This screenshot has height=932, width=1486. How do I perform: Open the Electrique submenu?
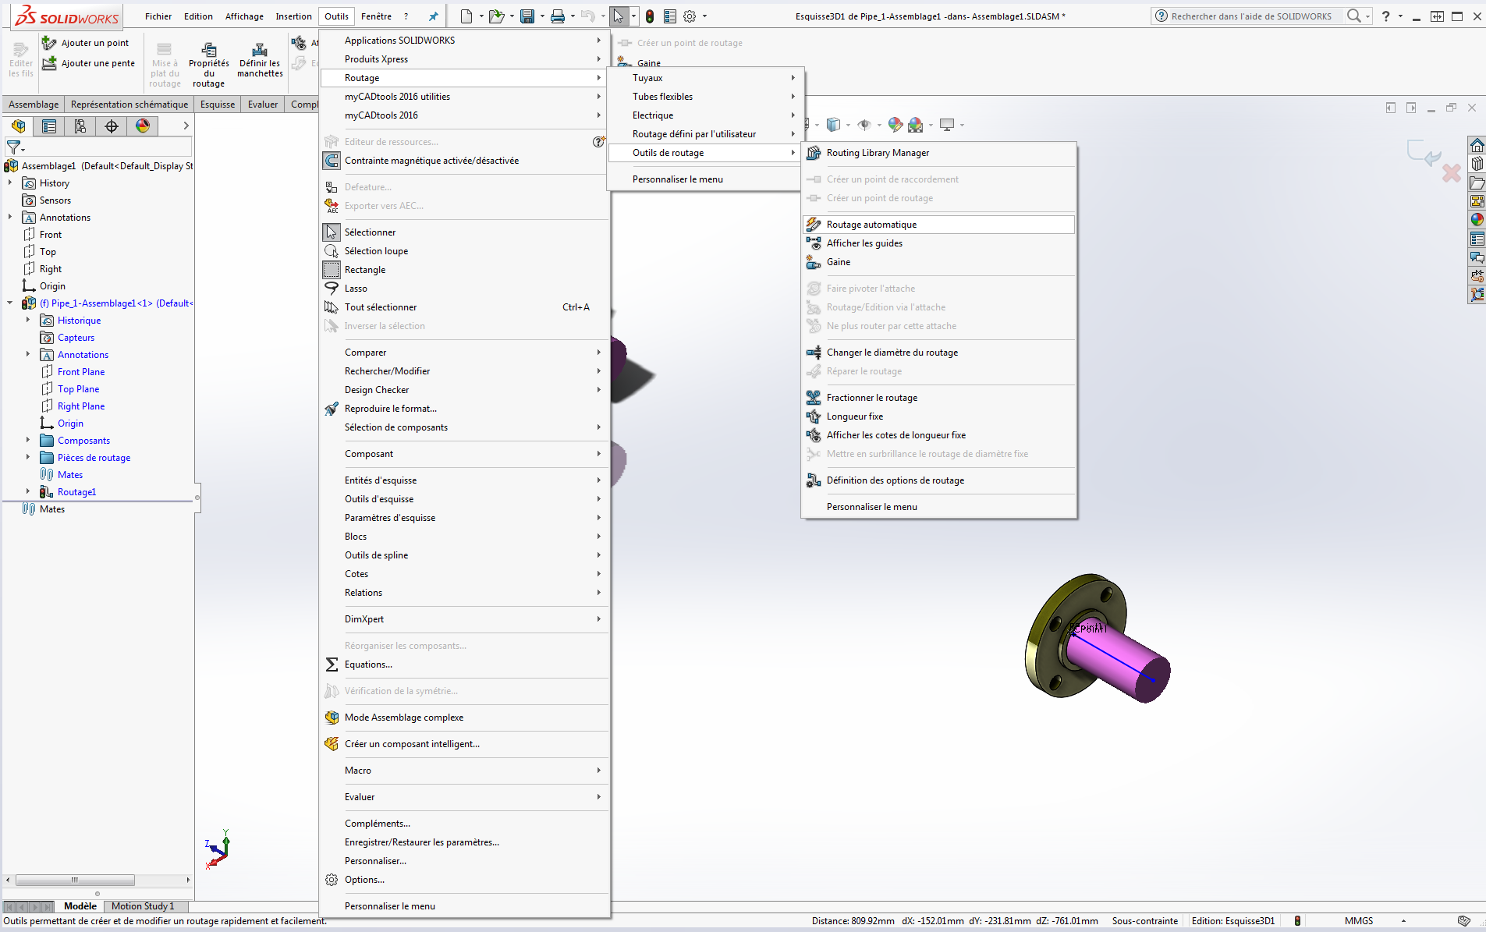pyautogui.click(x=706, y=115)
